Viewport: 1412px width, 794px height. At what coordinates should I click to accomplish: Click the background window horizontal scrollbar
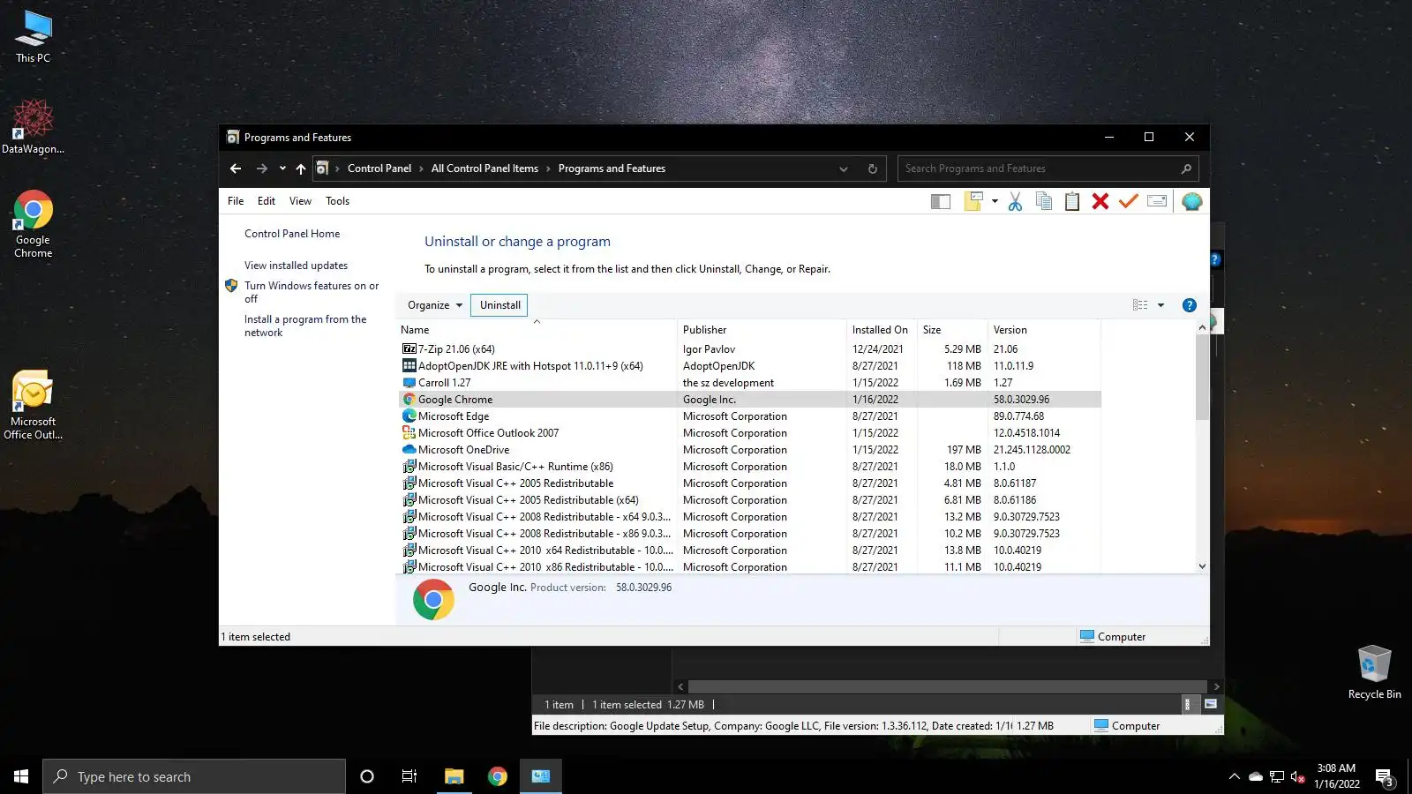[948, 686]
